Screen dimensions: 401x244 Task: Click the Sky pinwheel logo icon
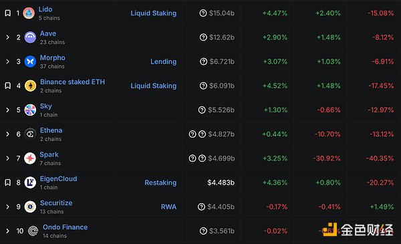tap(30, 110)
